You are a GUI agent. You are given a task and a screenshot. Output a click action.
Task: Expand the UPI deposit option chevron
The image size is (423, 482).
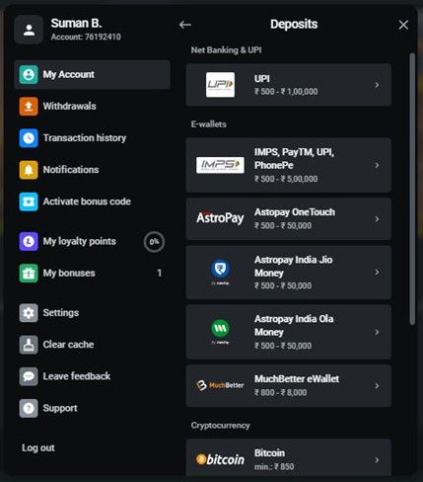[x=377, y=85]
